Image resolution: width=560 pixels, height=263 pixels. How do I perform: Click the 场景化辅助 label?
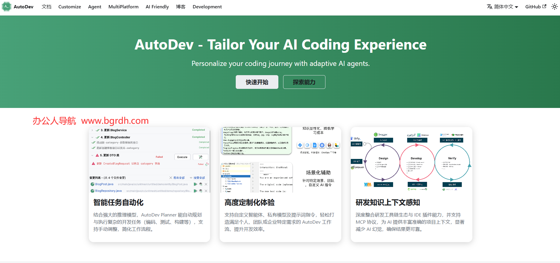tap(318, 173)
